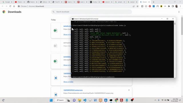Viewport: 183px width, 103px height.
Task: Open Downloads page more actions menu
Action: [179, 12]
